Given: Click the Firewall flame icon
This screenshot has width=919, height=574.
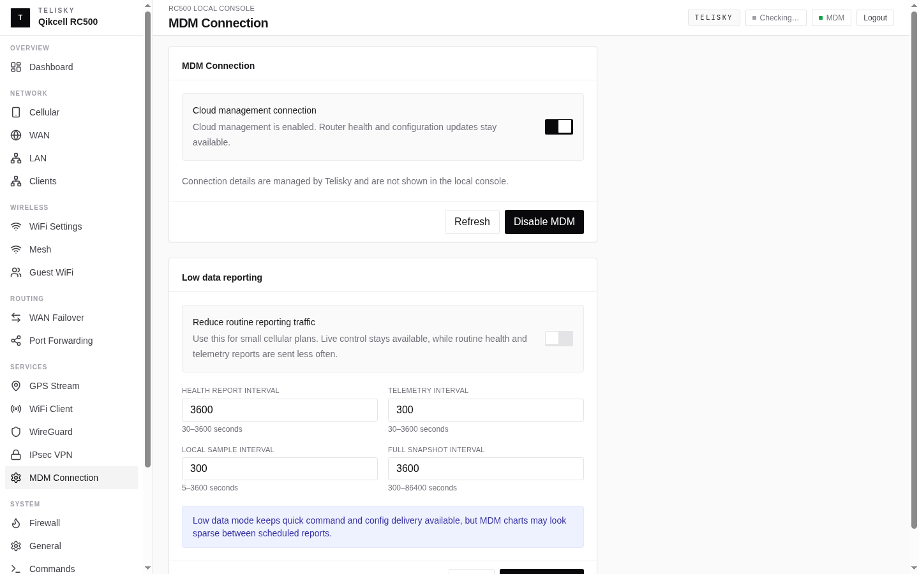Looking at the screenshot, I should (16, 523).
